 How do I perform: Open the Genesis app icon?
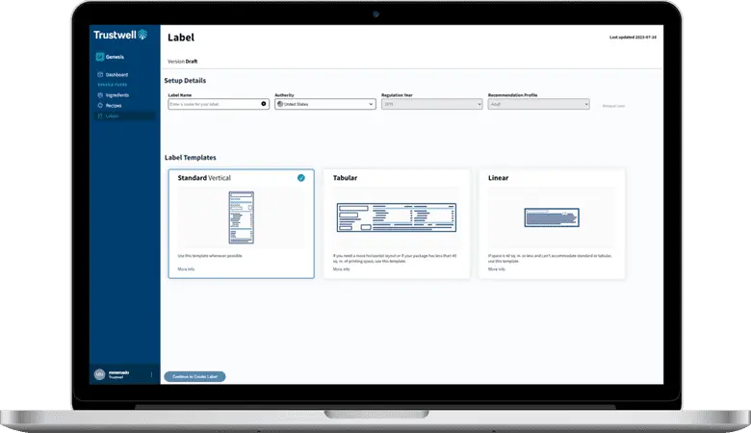point(99,57)
